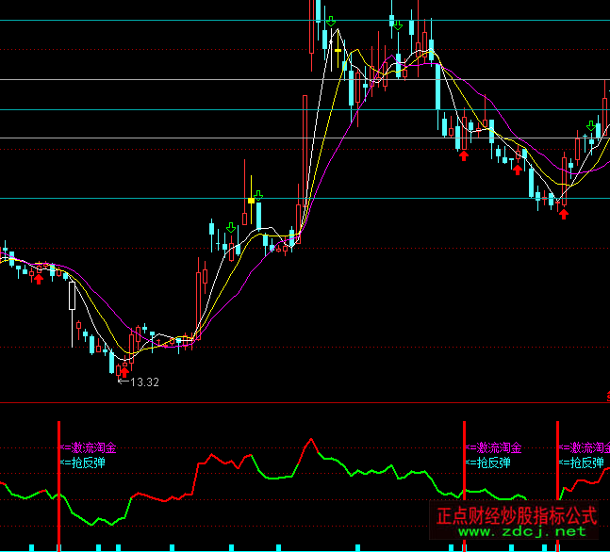Select the yellow square candle marker
Image resolution: width=610 pixels, height=552 pixels.
[251, 200]
